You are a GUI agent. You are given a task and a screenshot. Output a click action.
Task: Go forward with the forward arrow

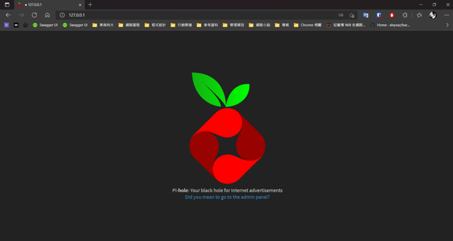(21, 15)
